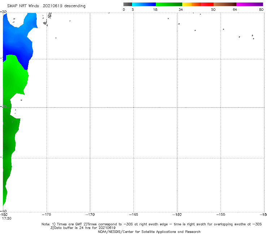
Task: Click the '-165' longitude axis label
Action: click(x=133, y=215)
